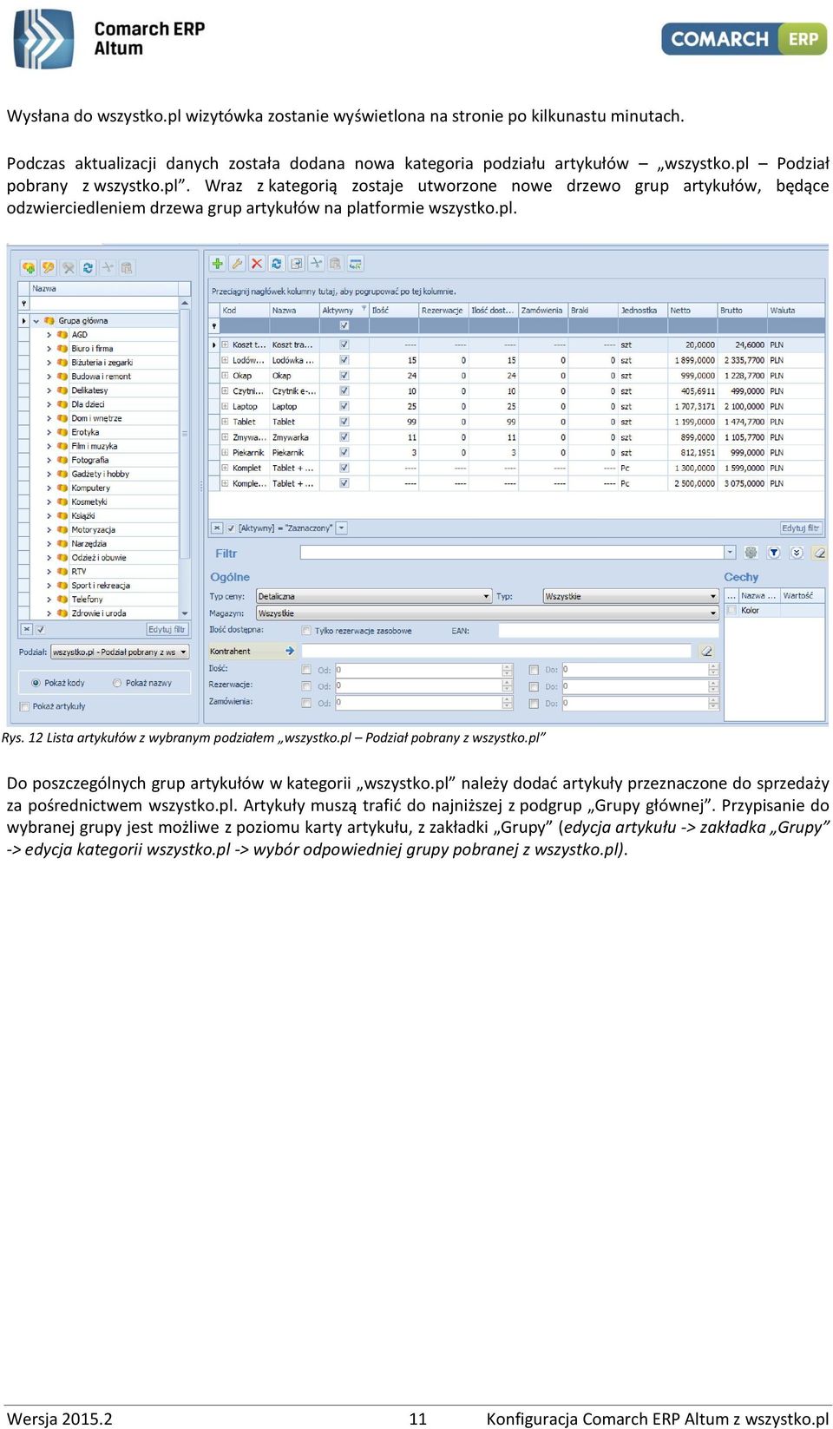Clear Kontrahent field with eraser icon

click(x=707, y=651)
